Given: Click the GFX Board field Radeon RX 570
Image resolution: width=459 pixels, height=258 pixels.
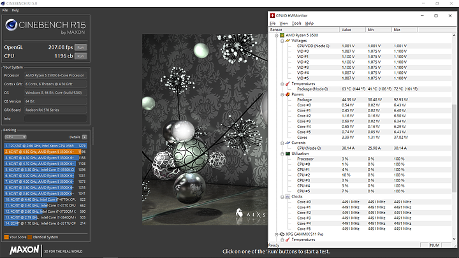Looking at the screenshot, I should pyautogui.click(x=55, y=110).
